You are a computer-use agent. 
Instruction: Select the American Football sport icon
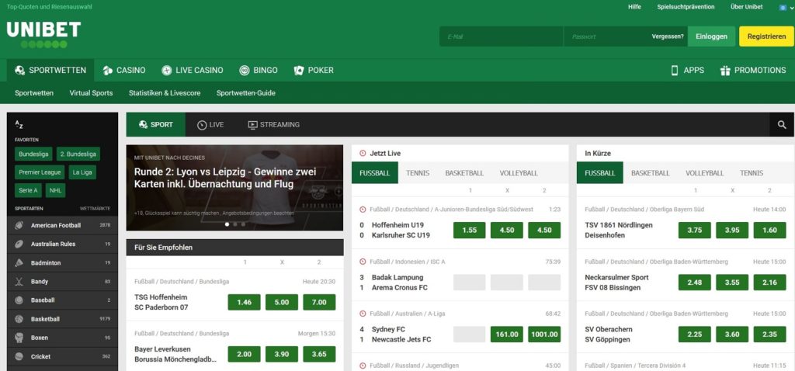[x=19, y=225]
